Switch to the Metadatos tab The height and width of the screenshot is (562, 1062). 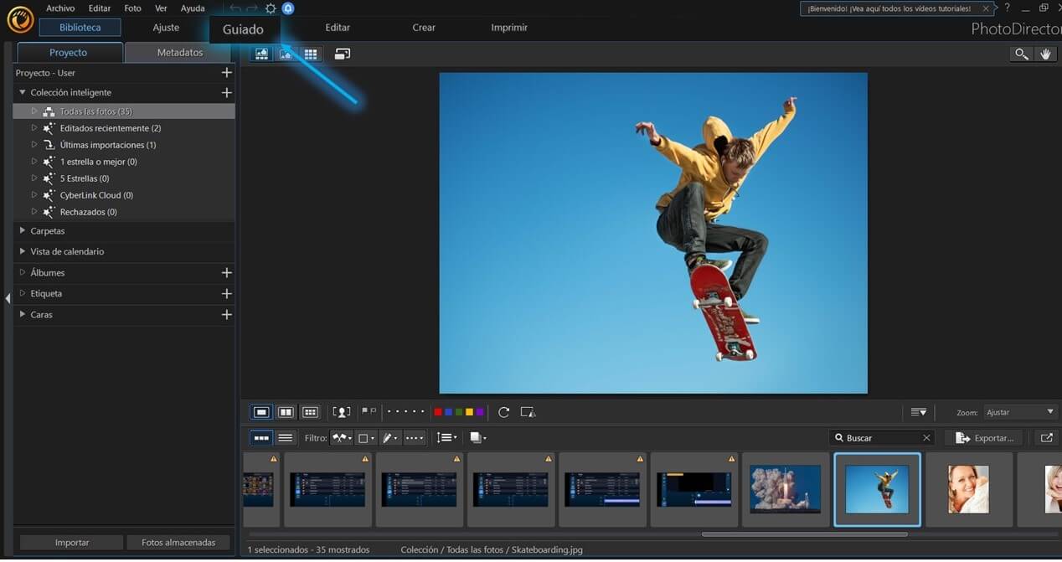click(x=180, y=52)
